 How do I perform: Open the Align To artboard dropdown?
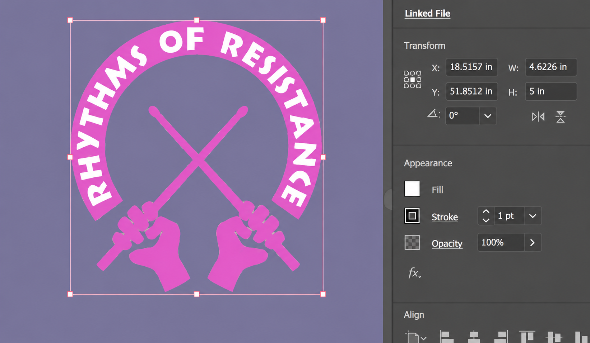tap(415, 337)
